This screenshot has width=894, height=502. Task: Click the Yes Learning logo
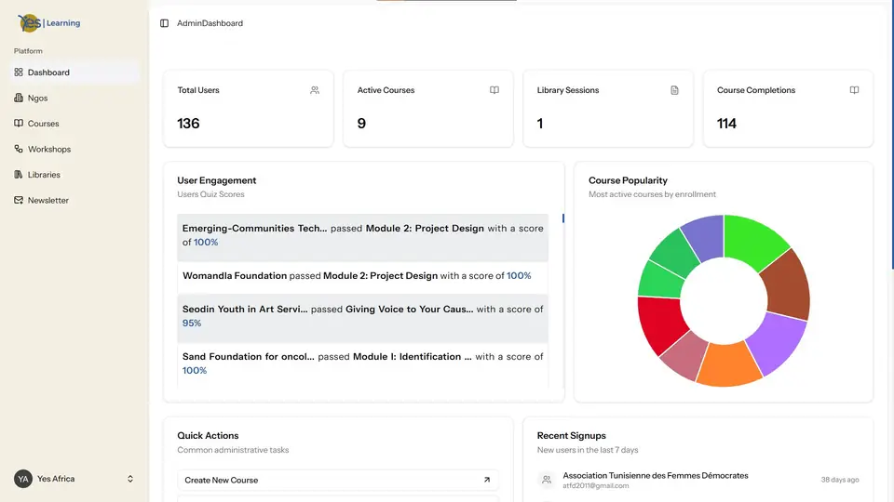point(49,22)
